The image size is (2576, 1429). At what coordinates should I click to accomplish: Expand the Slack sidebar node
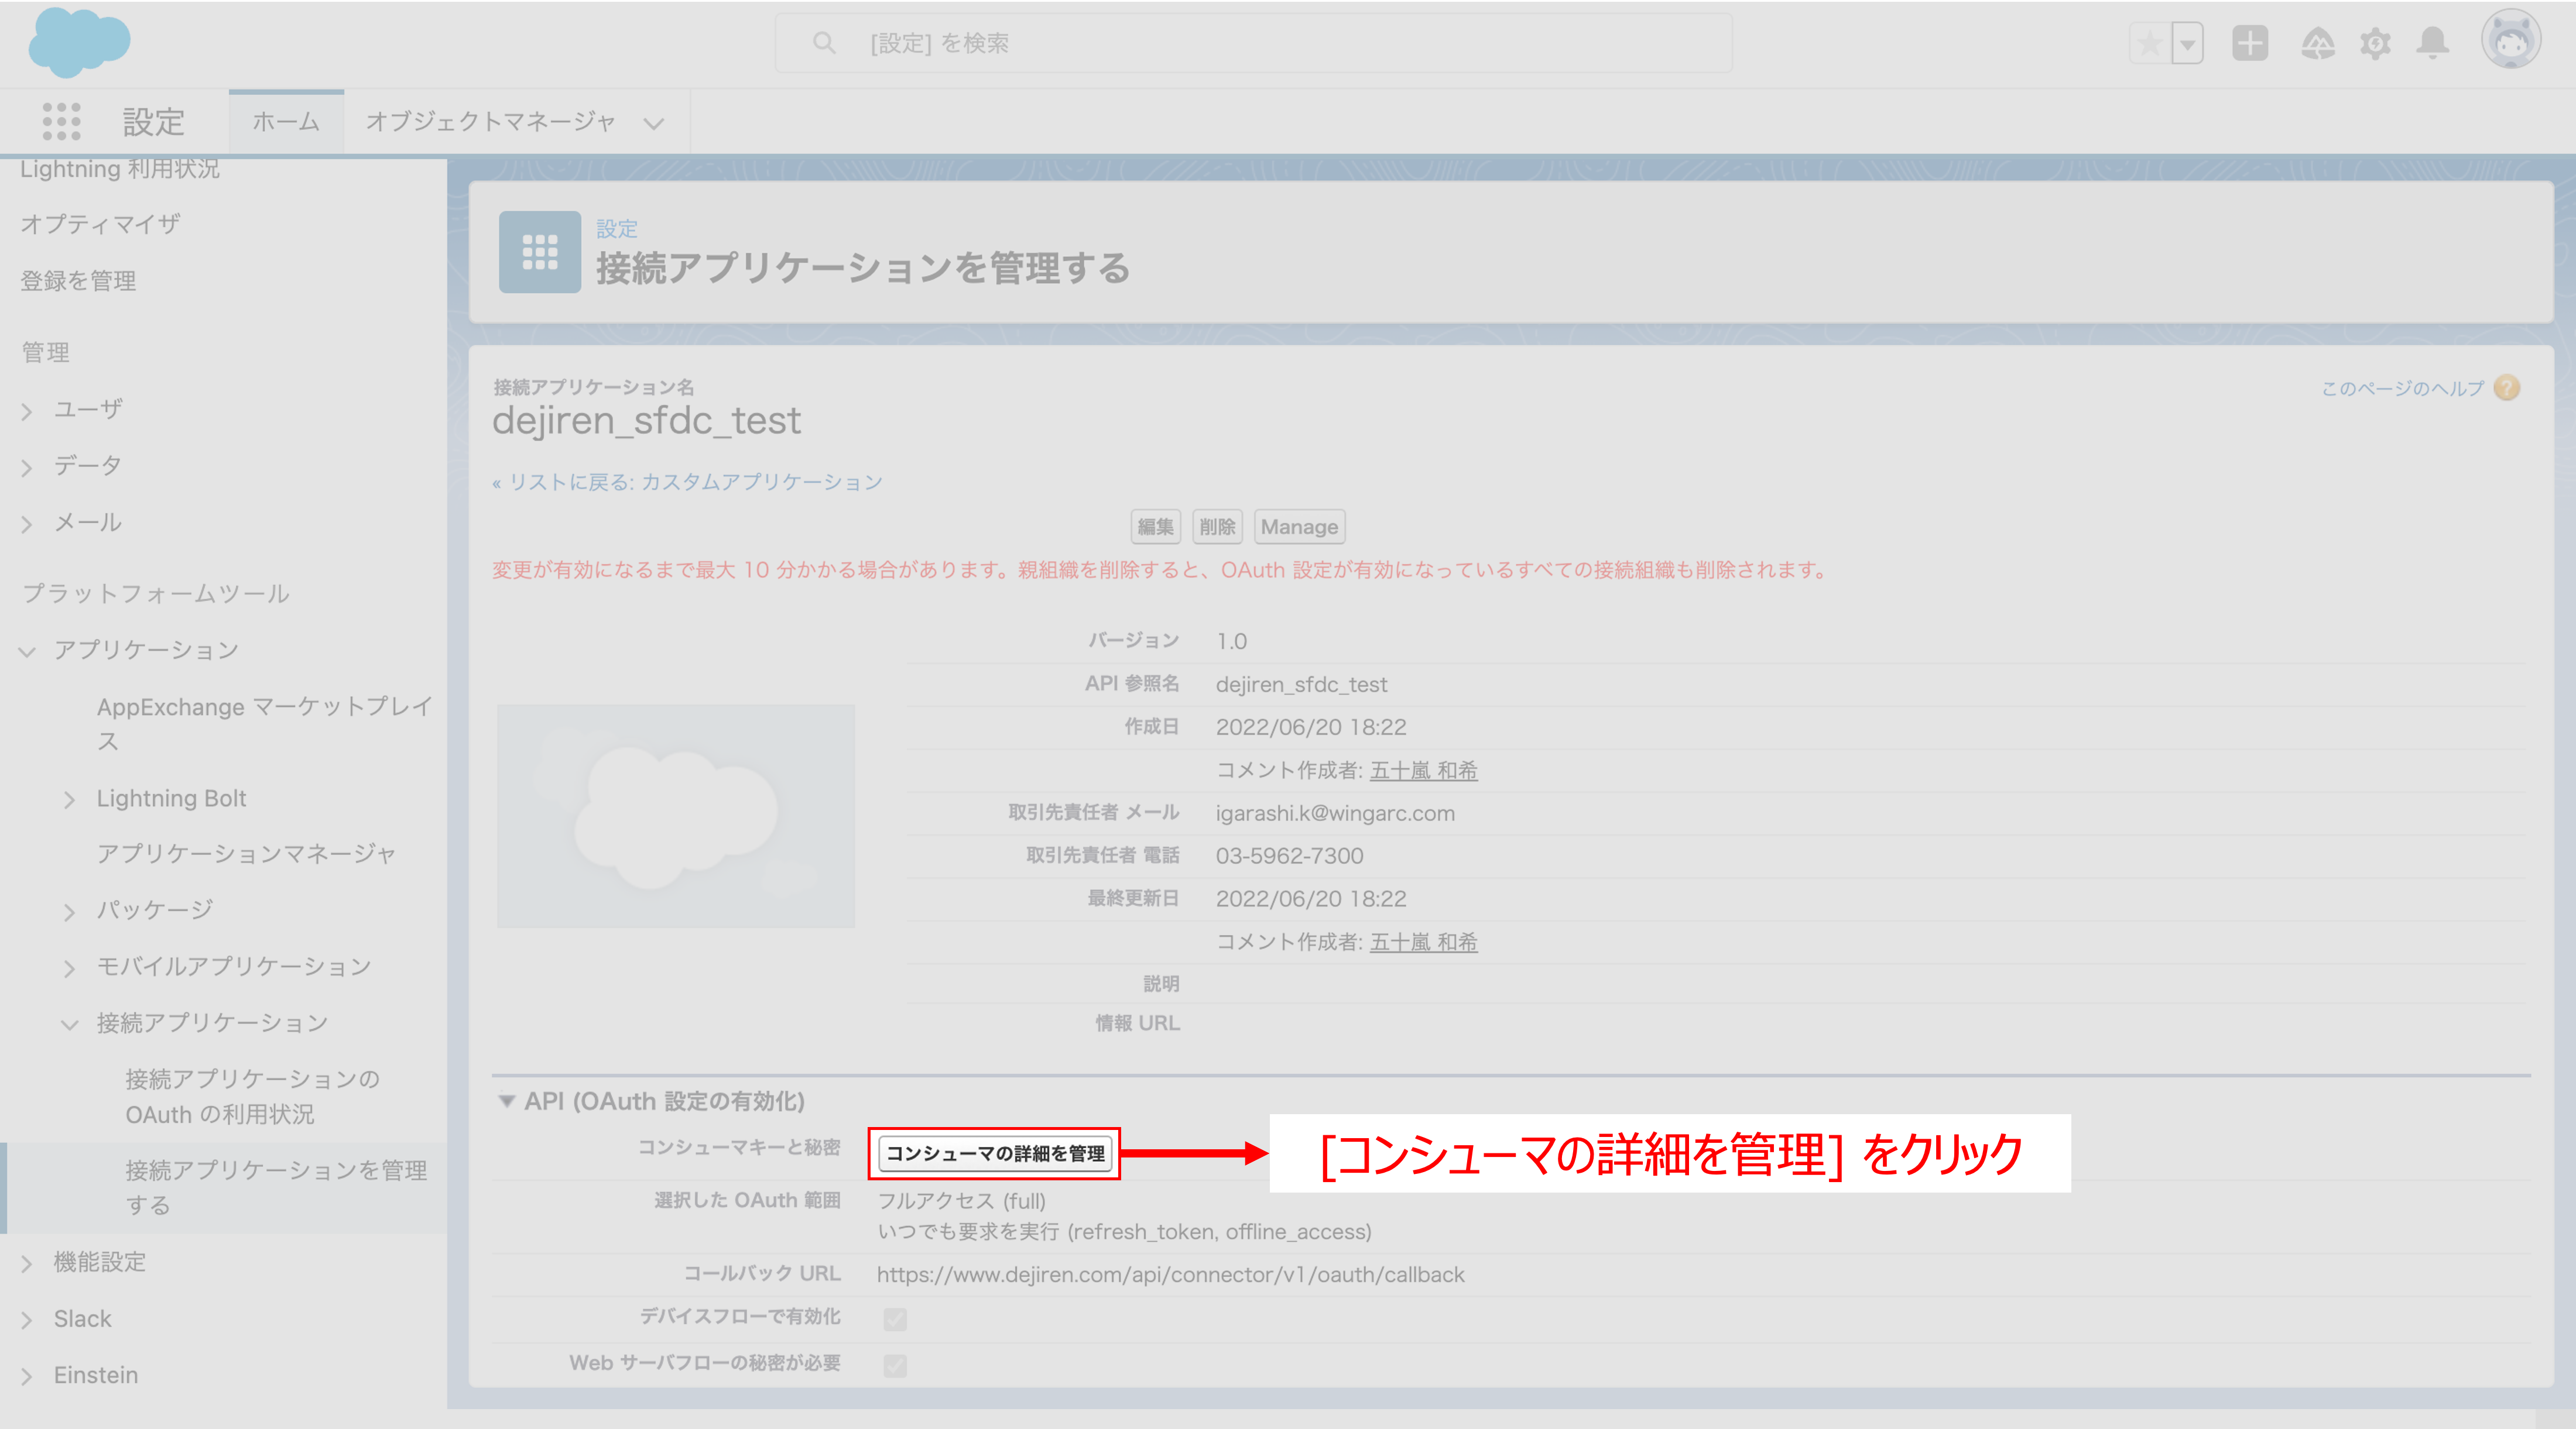click(x=26, y=1320)
